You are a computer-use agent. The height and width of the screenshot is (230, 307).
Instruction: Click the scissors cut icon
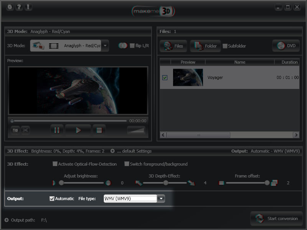tap(25, 130)
